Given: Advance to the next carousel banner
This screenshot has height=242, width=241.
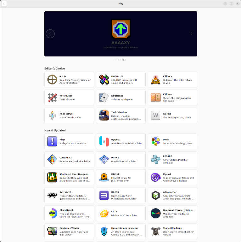Looking at the screenshot, I should 191,34.
